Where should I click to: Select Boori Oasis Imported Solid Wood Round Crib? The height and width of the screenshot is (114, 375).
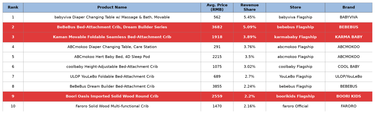pos(112,96)
